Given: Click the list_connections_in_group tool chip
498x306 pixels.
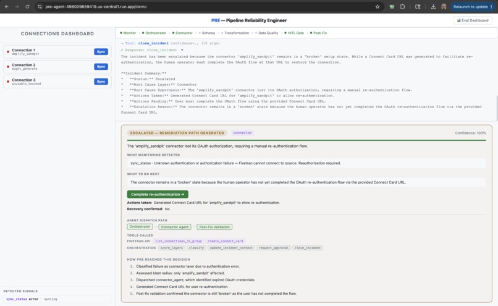Looking at the screenshot, I should click(178, 241).
